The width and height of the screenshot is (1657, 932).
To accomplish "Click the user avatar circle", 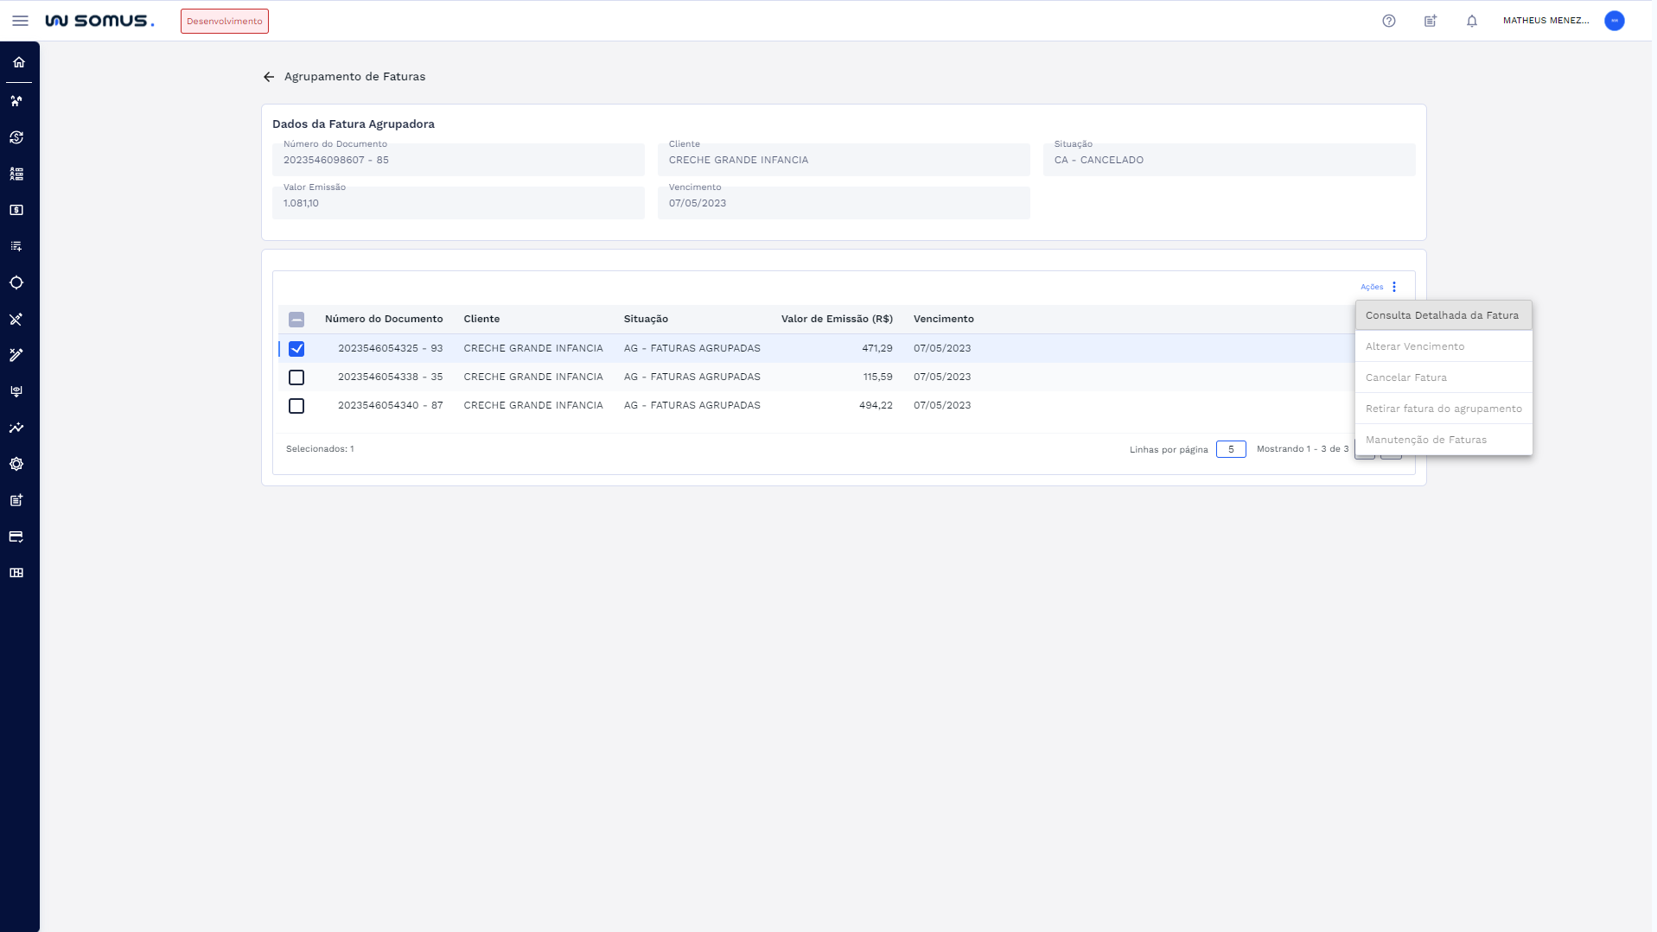I will click(x=1614, y=21).
